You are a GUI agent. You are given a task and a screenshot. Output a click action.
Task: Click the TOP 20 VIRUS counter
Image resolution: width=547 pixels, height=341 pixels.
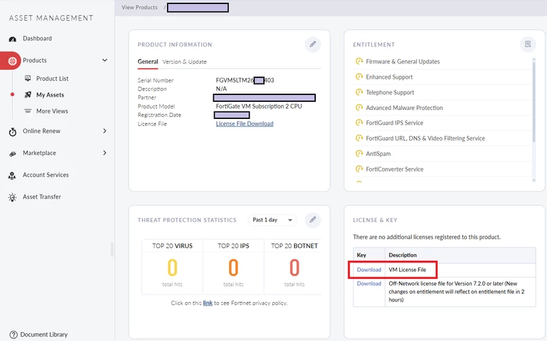[x=172, y=267]
